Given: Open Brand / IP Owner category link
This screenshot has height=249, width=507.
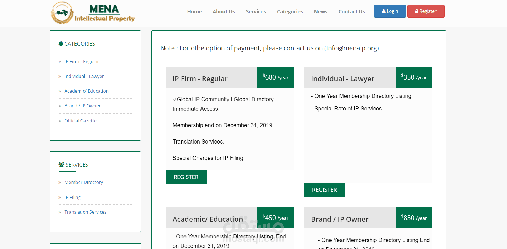Looking at the screenshot, I should coord(82,106).
